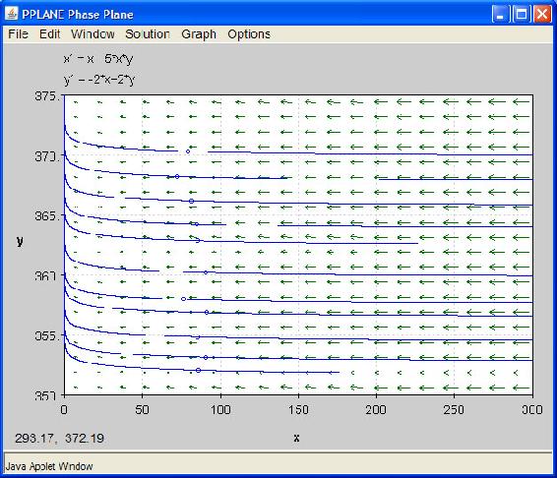Click the x-axis tick label 150
This screenshot has height=478, width=557.
[298, 410]
